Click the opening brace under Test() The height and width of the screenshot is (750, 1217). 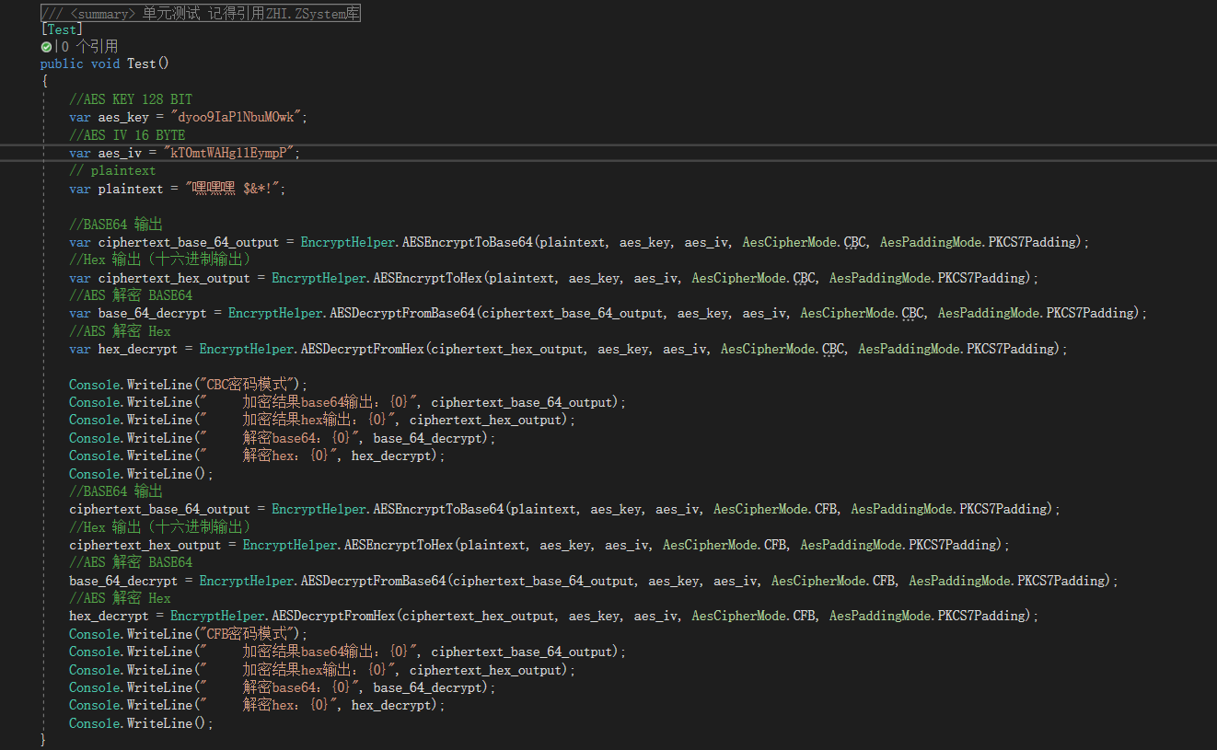tap(44, 81)
